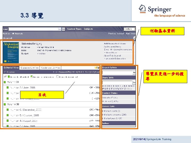
Task: Click the Springer horse logo
Action: coord(142,9)
